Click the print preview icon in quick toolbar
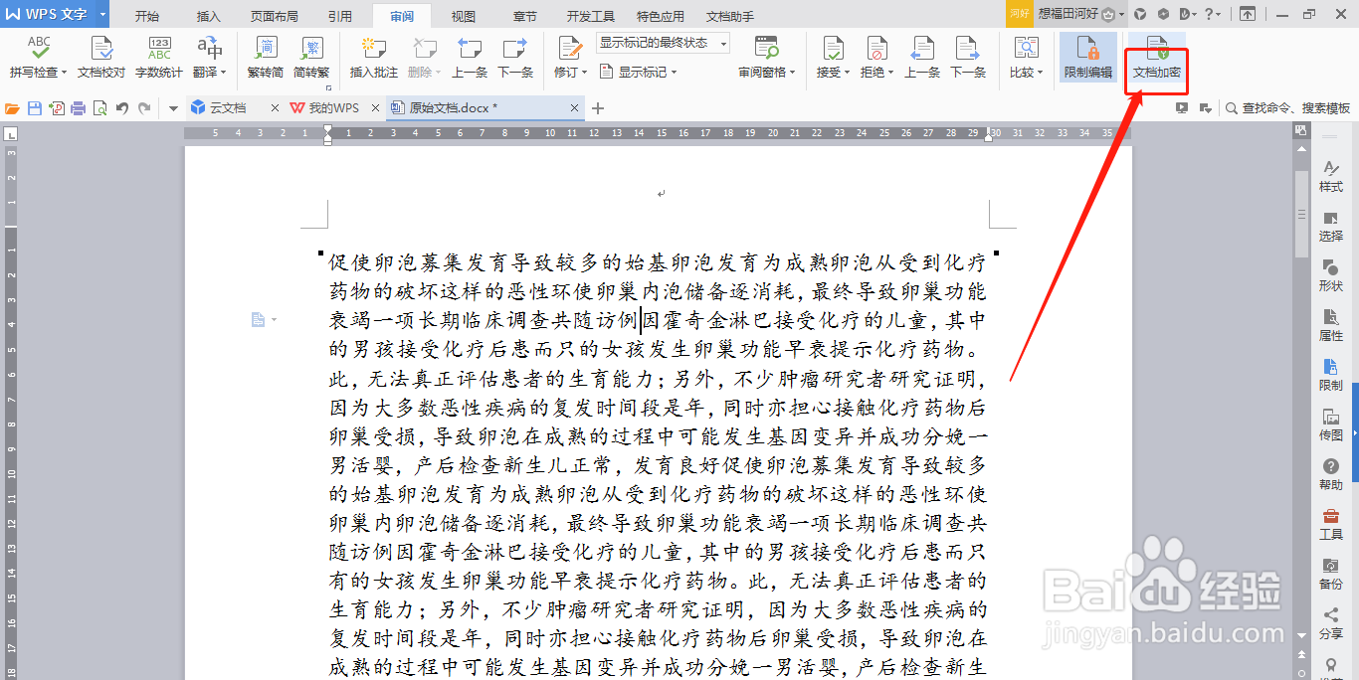Viewport: 1359px width, 680px height. 99,108
